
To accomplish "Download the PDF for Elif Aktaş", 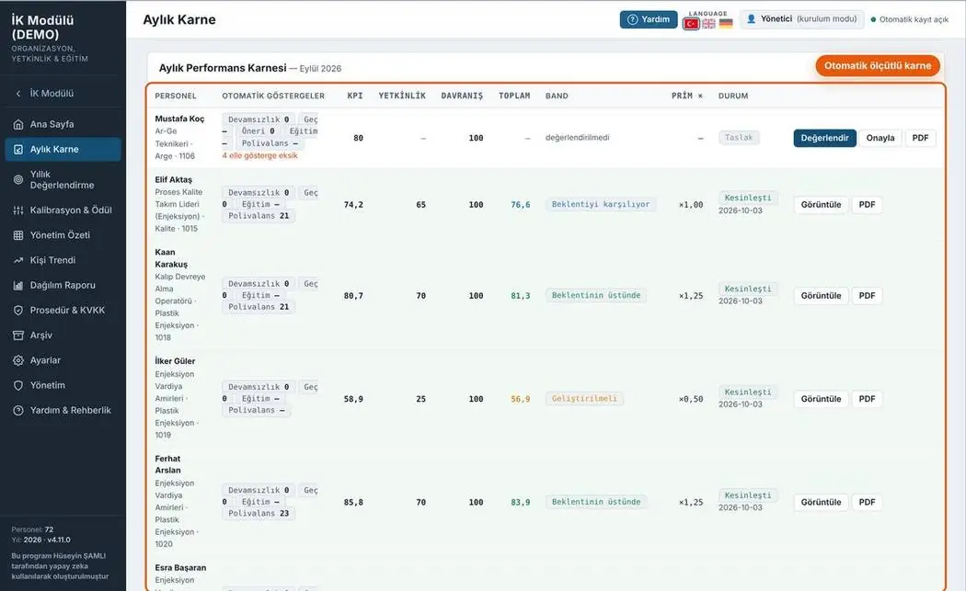I will tap(867, 205).
